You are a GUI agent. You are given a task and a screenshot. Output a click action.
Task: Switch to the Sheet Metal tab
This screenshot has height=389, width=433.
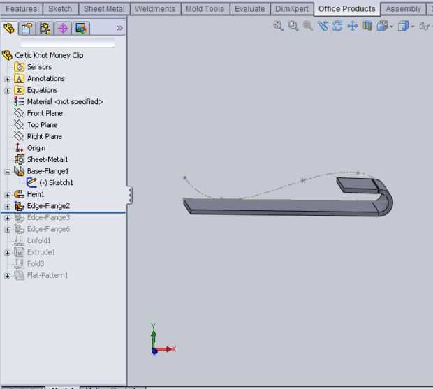point(104,9)
